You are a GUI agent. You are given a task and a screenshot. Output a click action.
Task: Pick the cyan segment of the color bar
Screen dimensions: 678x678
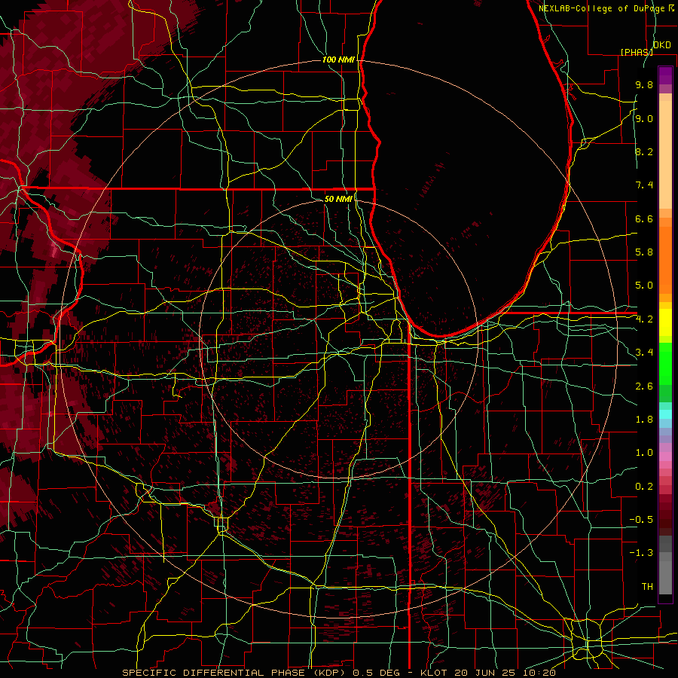[x=665, y=414]
